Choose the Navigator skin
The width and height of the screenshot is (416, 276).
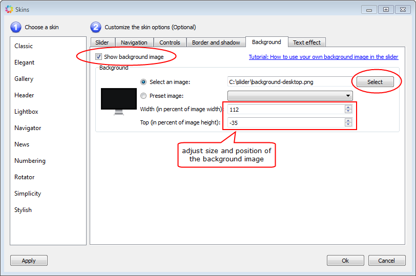(x=28, y=128)
